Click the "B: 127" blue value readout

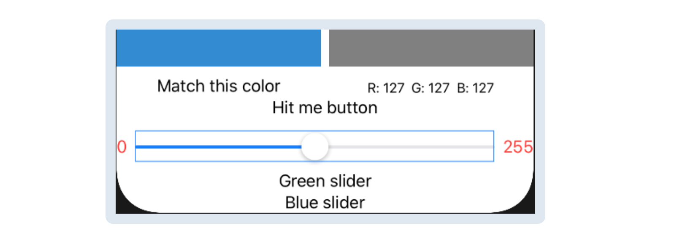(475, 88)
